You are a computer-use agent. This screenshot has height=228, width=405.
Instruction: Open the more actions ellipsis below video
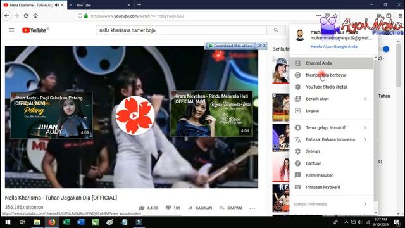click(x=252, y=208)
